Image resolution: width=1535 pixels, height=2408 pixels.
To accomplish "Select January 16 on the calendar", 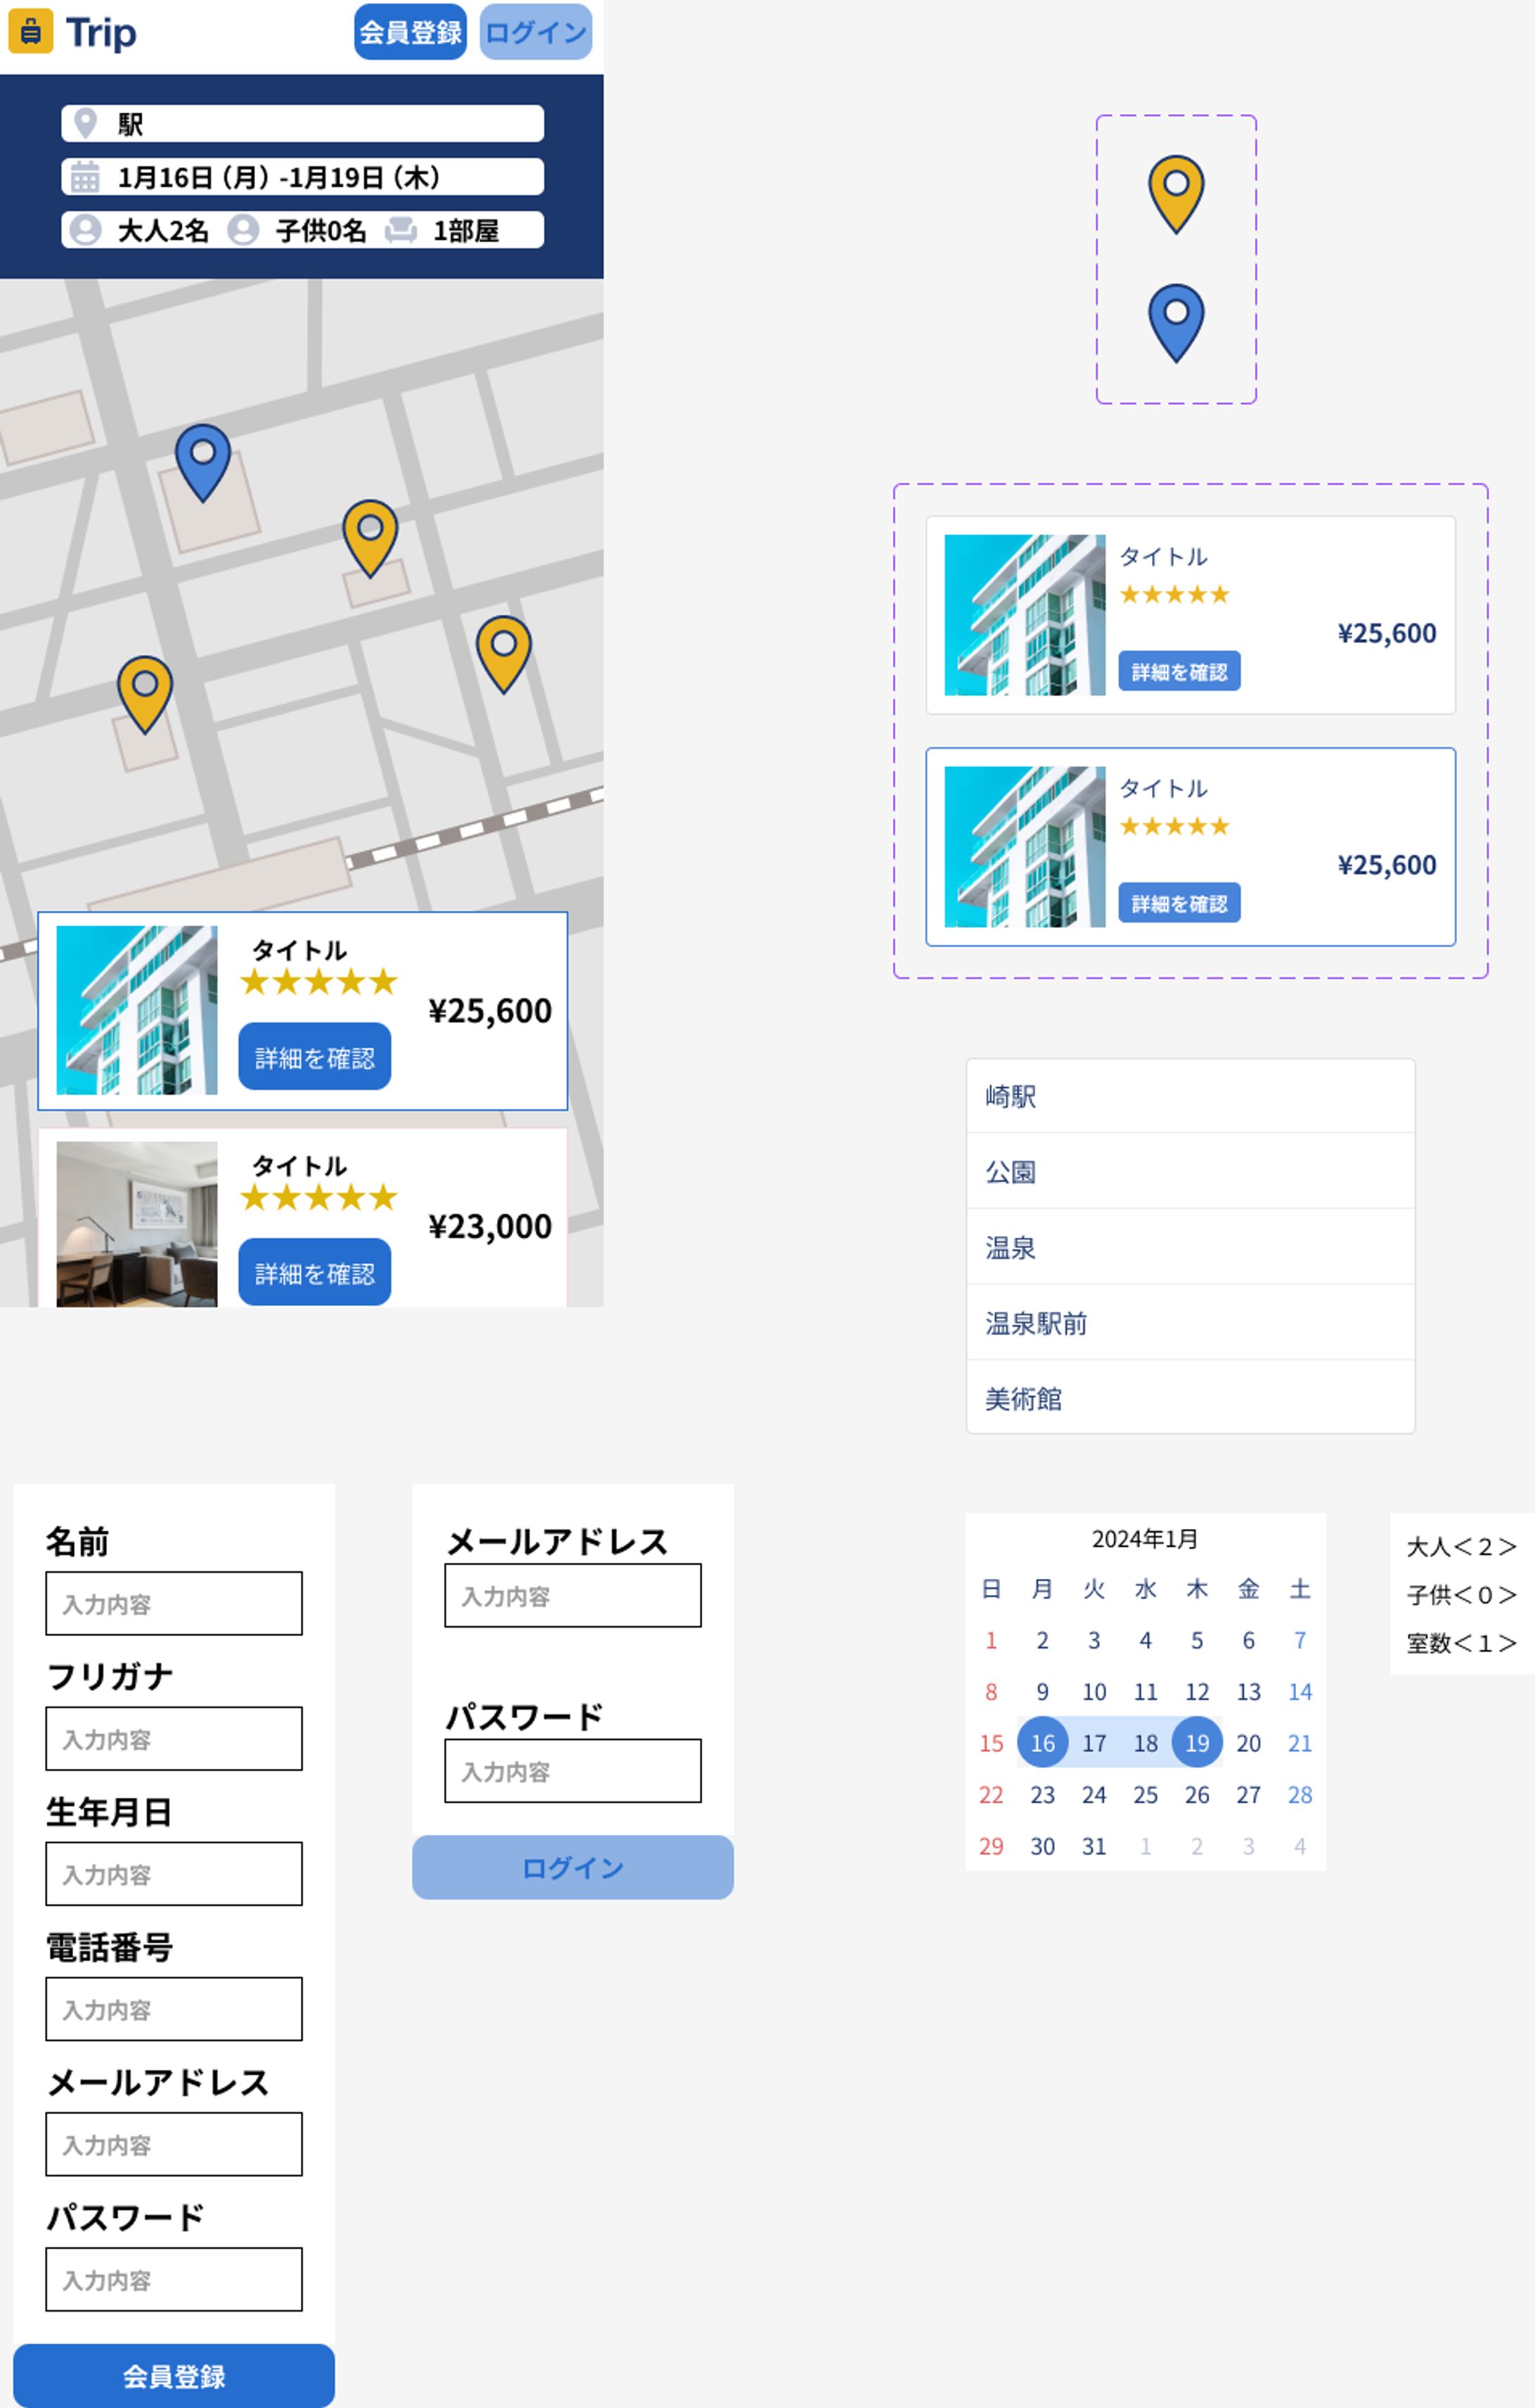I will [x=1042, y=1742].
